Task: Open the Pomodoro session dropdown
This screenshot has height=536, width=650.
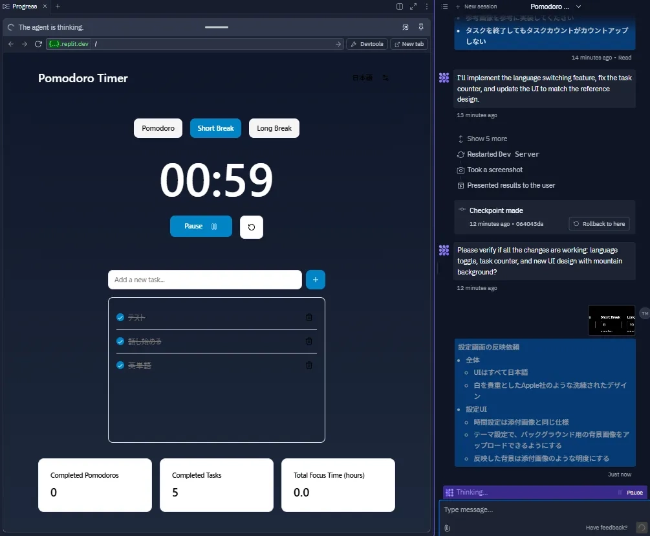Action: pos(556,6)
